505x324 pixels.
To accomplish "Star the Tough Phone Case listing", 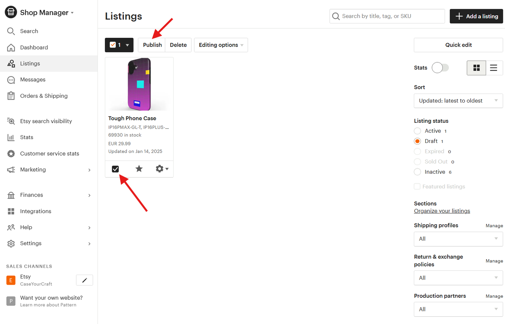I will (x=139, y=169).
